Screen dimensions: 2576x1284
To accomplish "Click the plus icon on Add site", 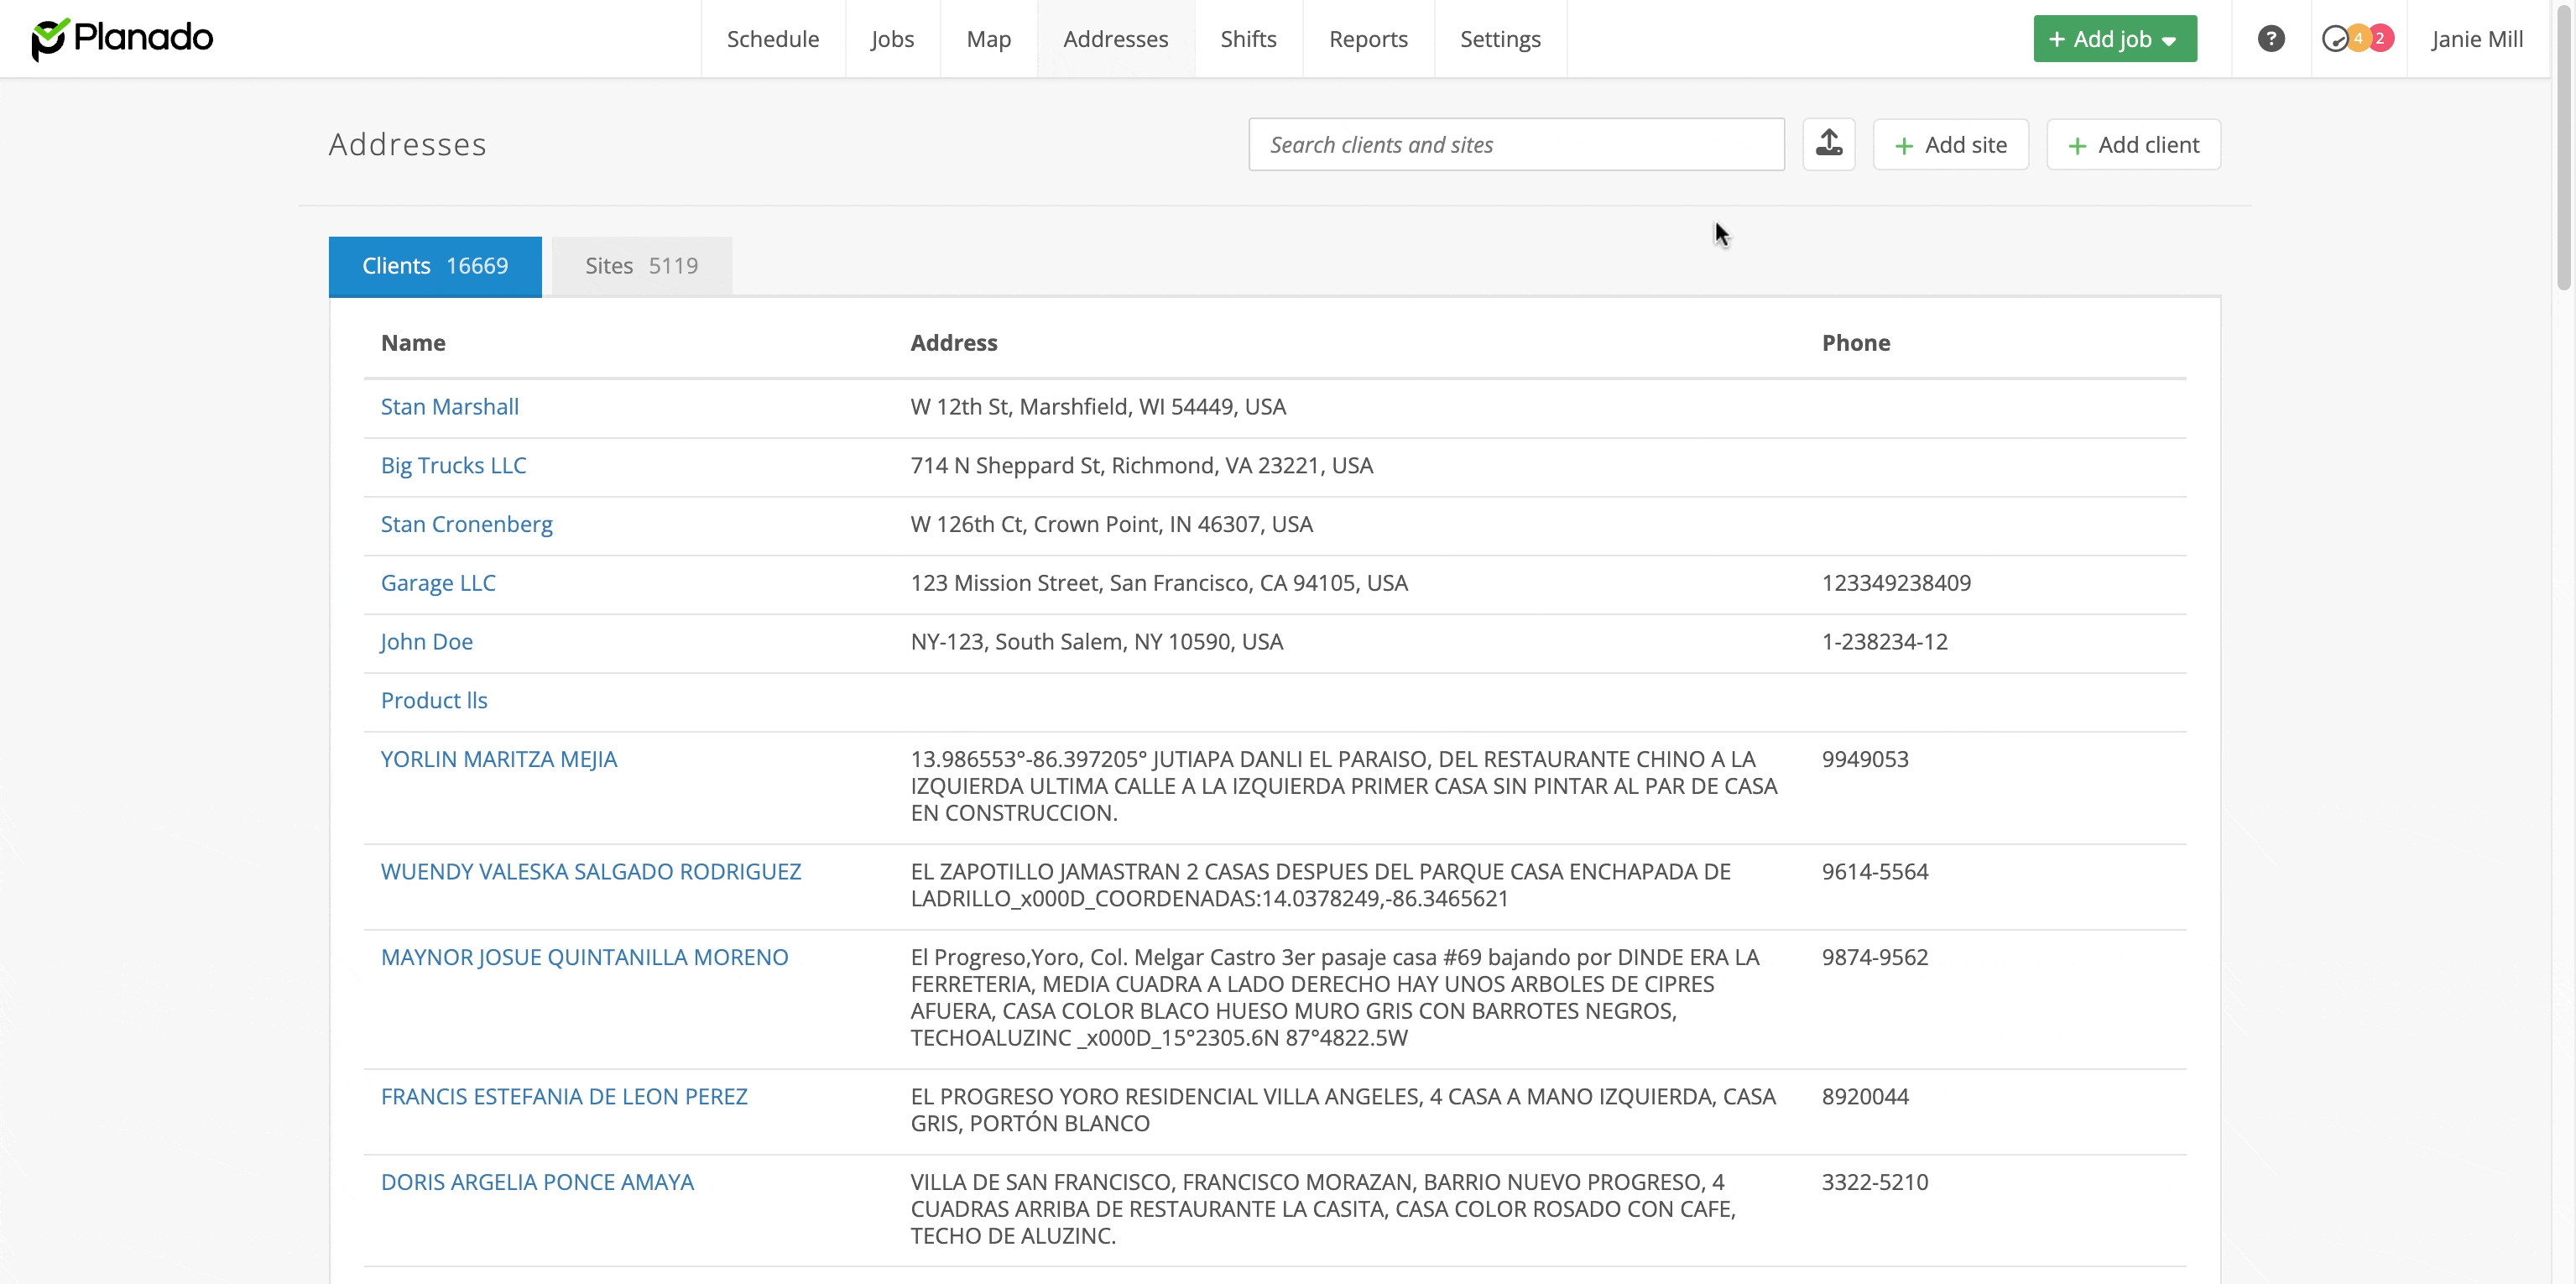I will pos(1904,146).
